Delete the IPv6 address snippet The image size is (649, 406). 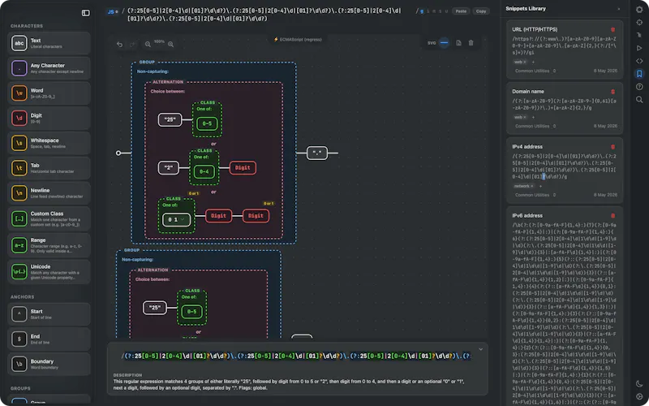click(x=613, y=216)
